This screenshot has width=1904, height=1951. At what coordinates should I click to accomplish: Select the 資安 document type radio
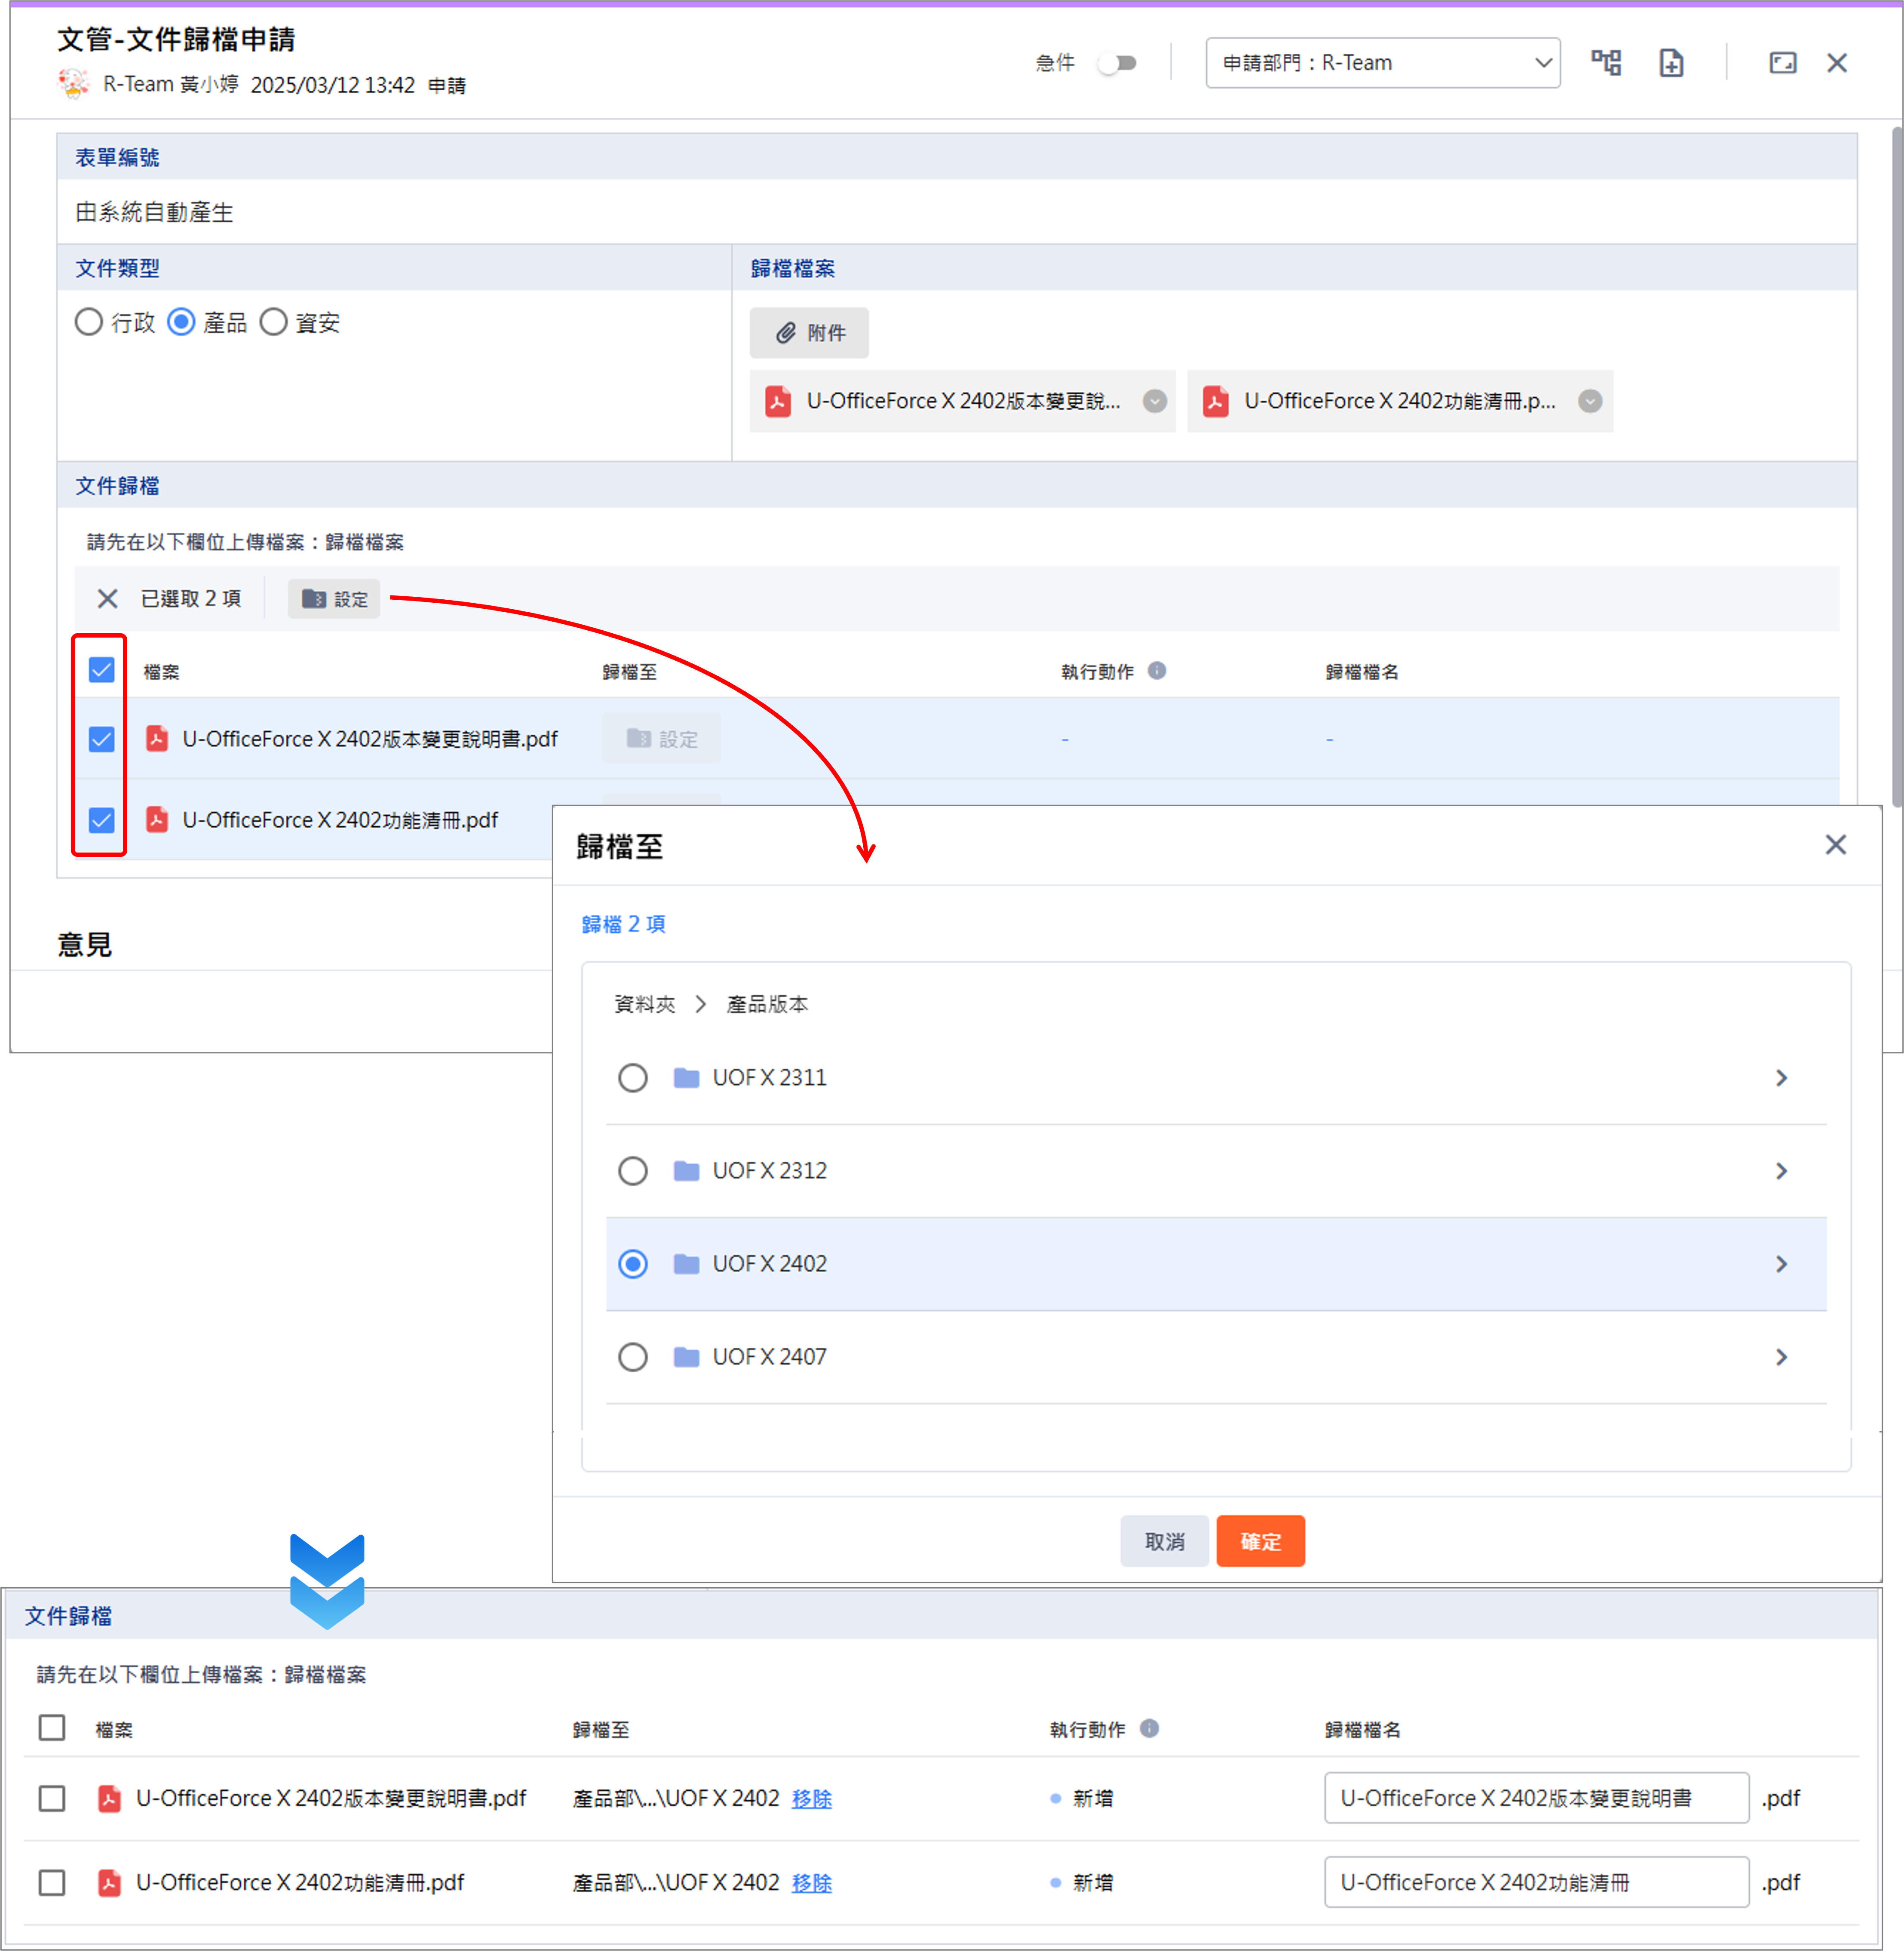pyautogui.click(x=273, y=322)
